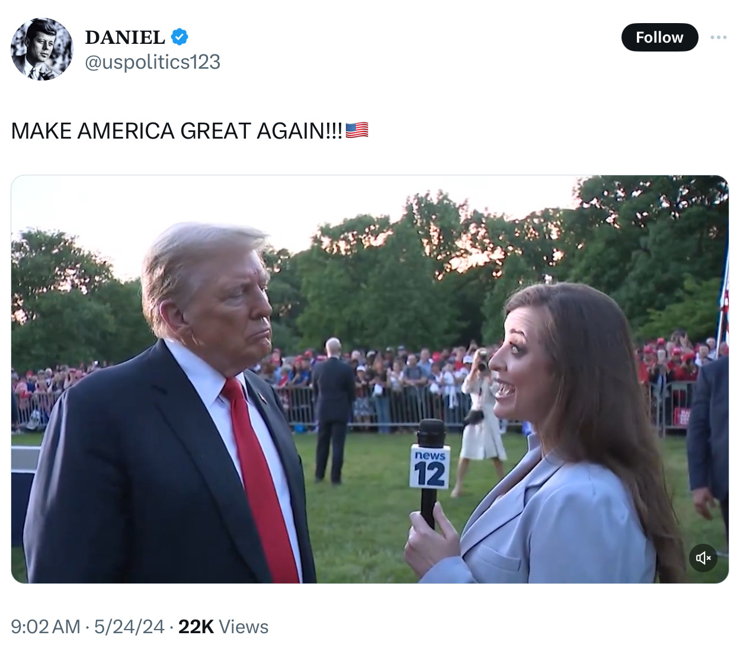Click the 5/24/24 date link
Image resolution: width=740 pixels, height=648 pixels.
(x=129, y=627)
